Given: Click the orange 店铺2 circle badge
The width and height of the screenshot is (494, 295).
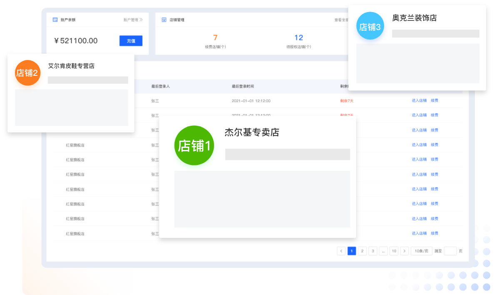Looking at the screenshot, I should (28, 73).
